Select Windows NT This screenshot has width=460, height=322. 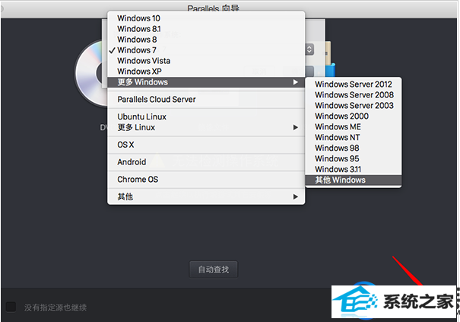[x=354, y=137]
